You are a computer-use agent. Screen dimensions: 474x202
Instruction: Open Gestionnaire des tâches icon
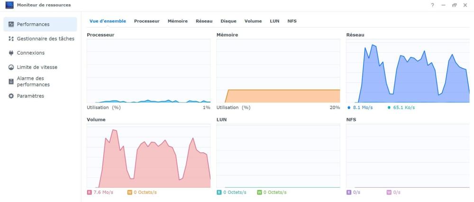tap(11, 39)
